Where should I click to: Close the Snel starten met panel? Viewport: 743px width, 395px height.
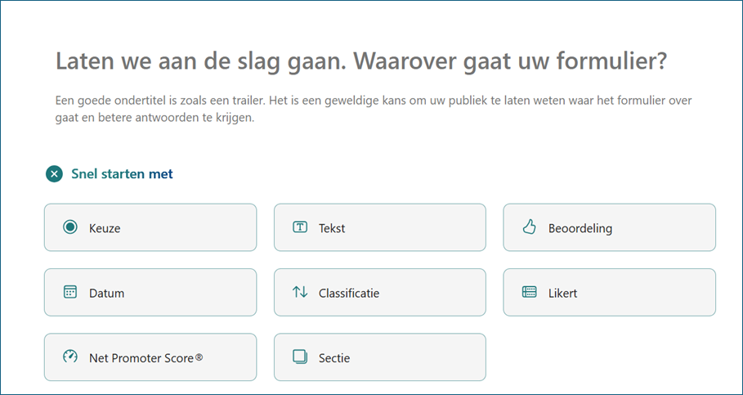[55, 174]
